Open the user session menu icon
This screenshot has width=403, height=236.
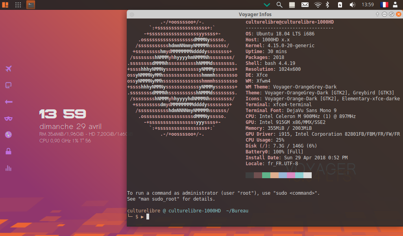pyautogui.click(x=395, y=5)
